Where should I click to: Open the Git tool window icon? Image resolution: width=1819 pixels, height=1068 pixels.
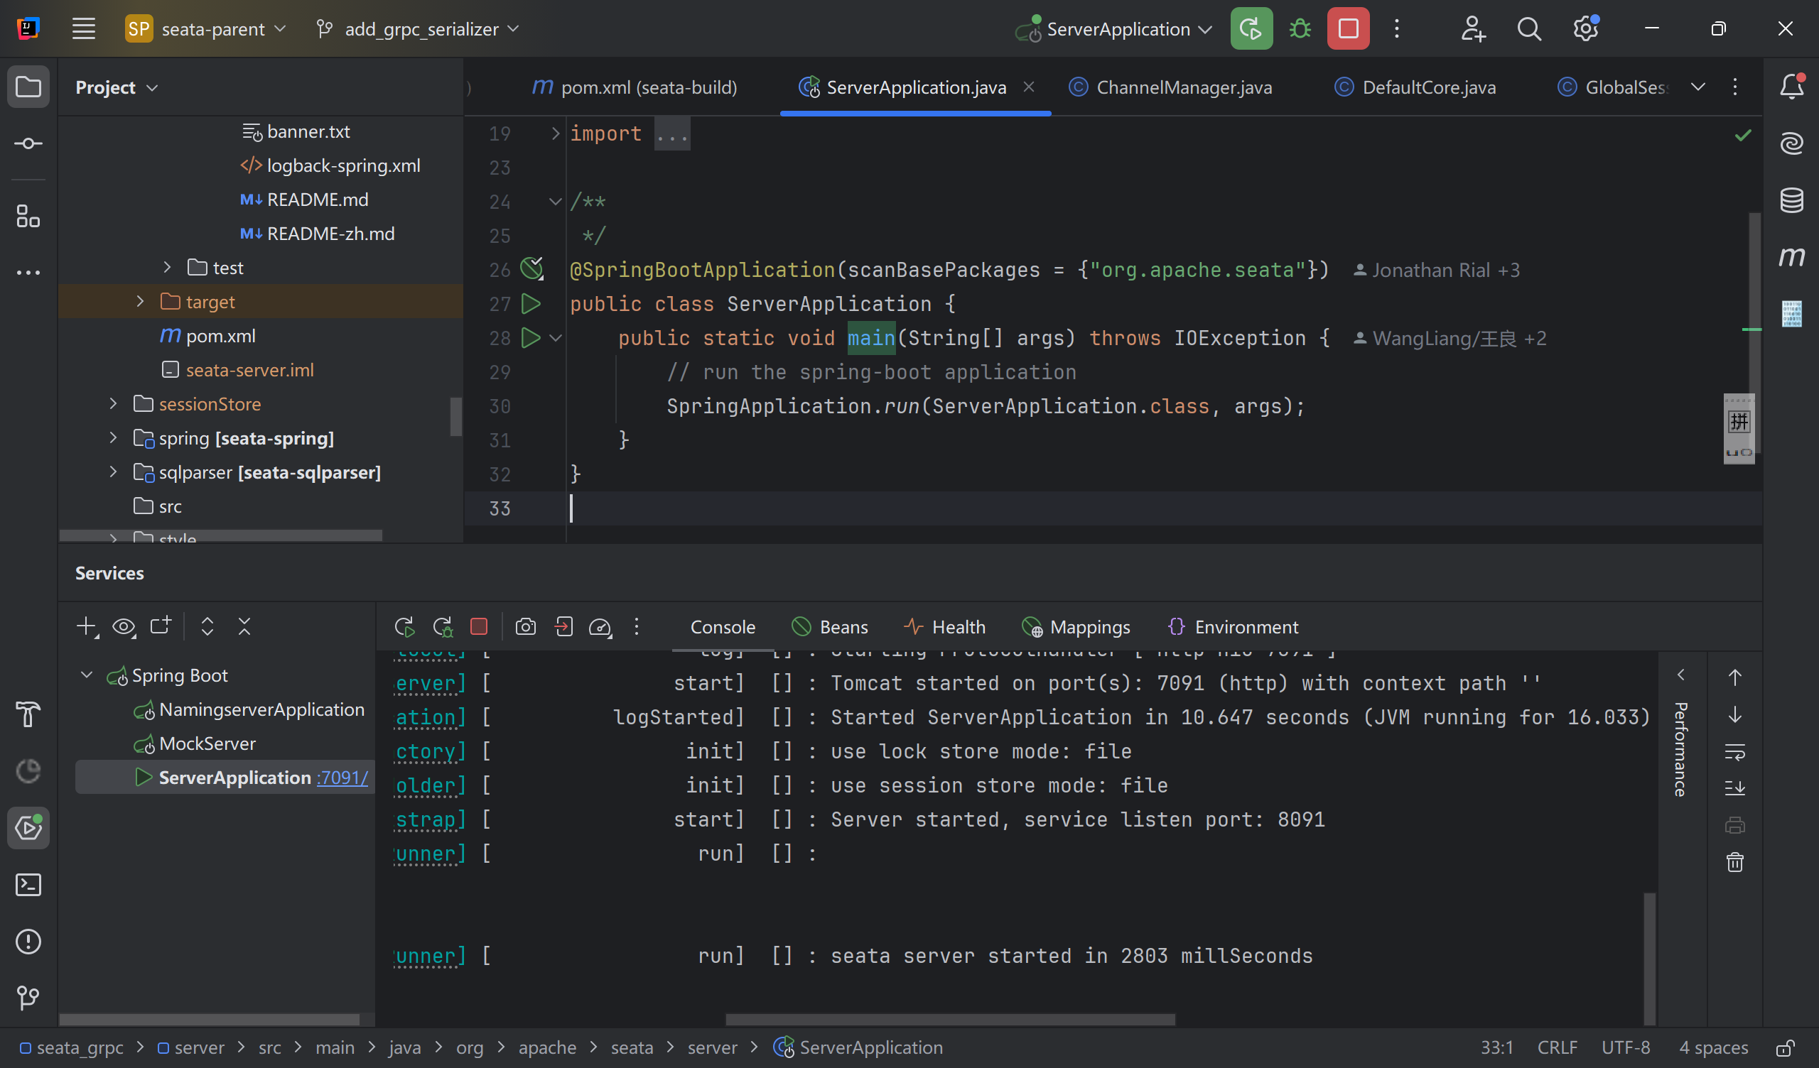coord(28,998)
